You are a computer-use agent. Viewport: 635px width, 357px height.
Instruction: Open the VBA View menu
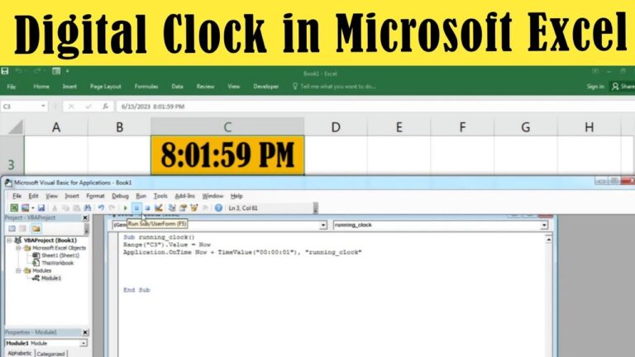pos(51,196)
